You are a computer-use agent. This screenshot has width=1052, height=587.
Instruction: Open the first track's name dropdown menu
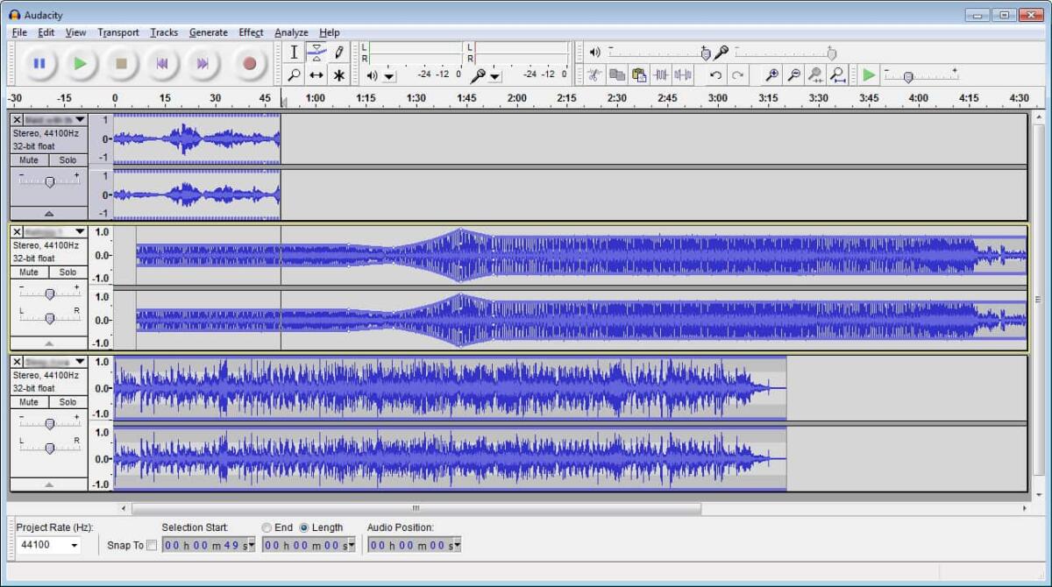click(81, 119)
